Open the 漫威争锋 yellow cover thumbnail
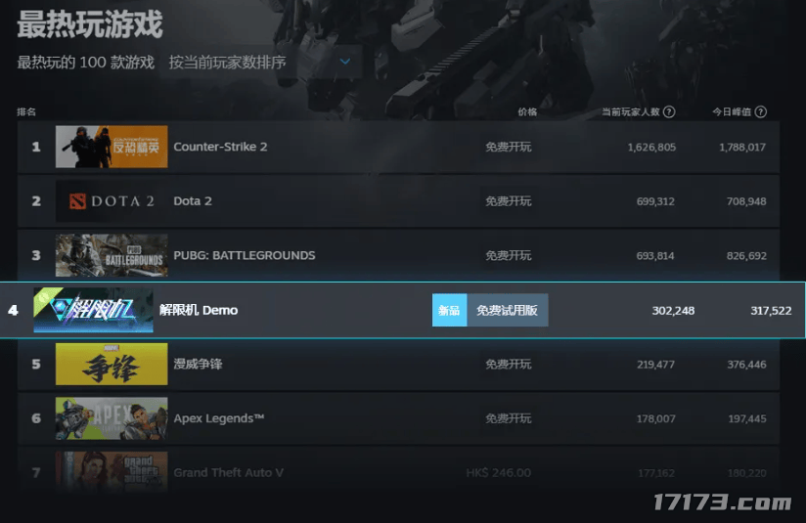Screen dimensions: 806x523 click(x=112, y=365)
